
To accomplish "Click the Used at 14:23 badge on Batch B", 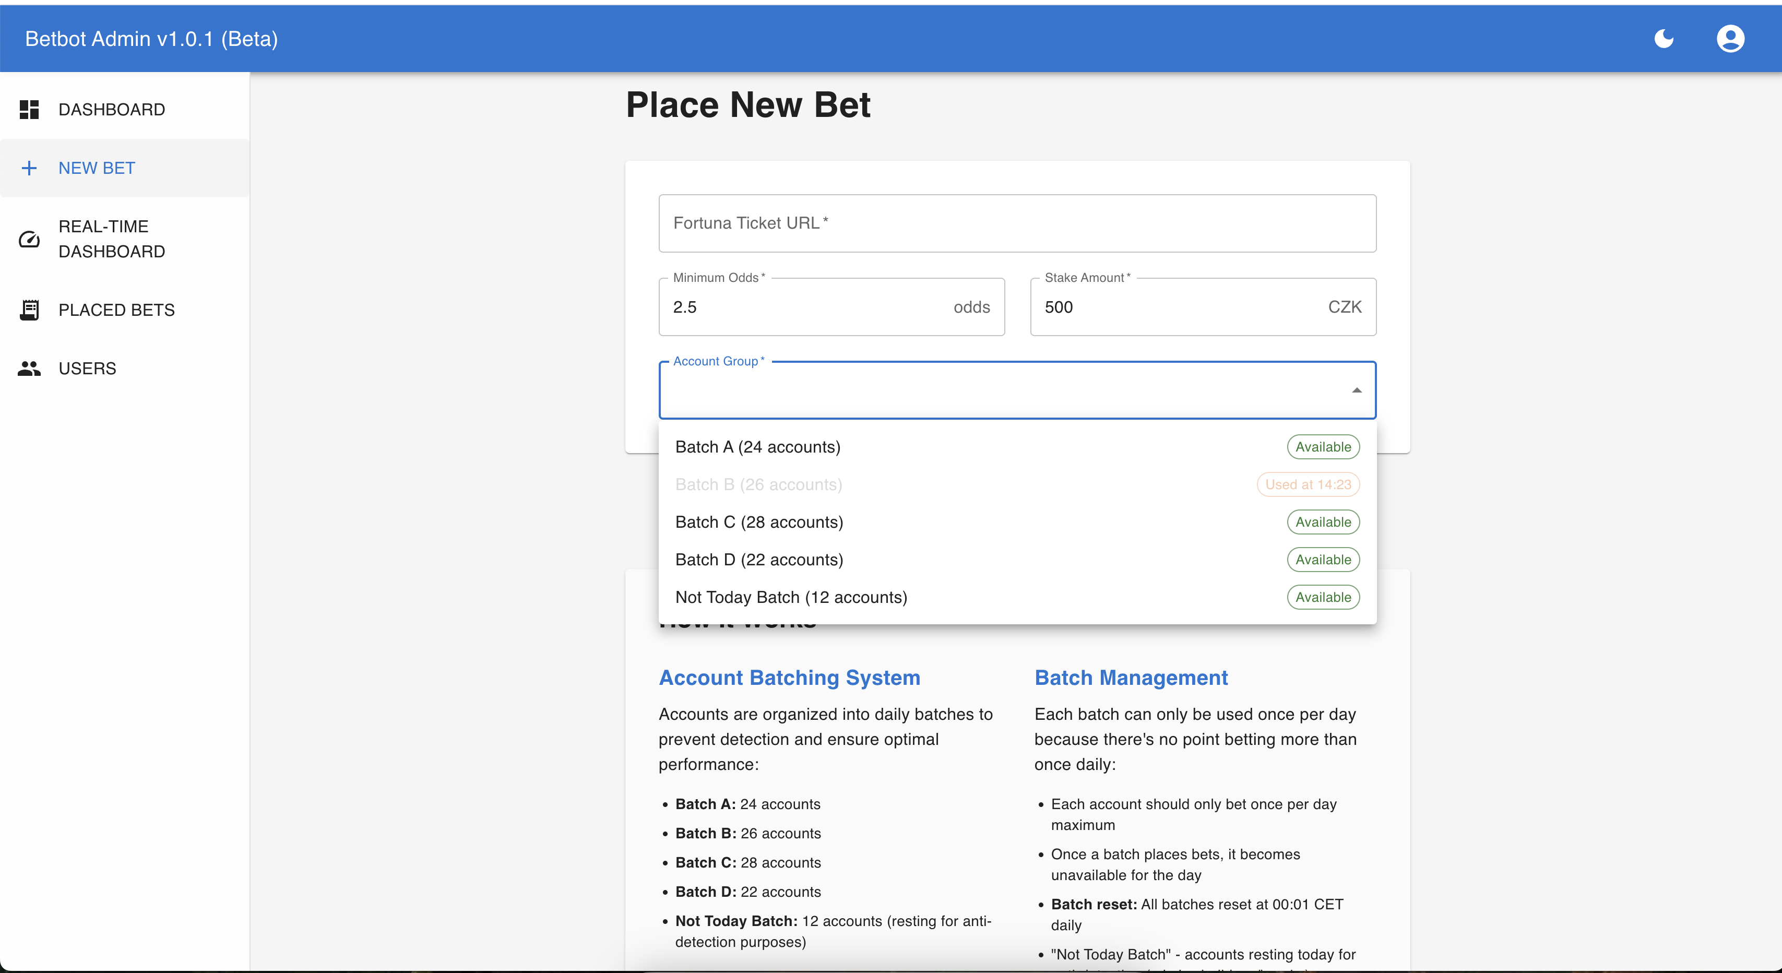I will 1307,484.
